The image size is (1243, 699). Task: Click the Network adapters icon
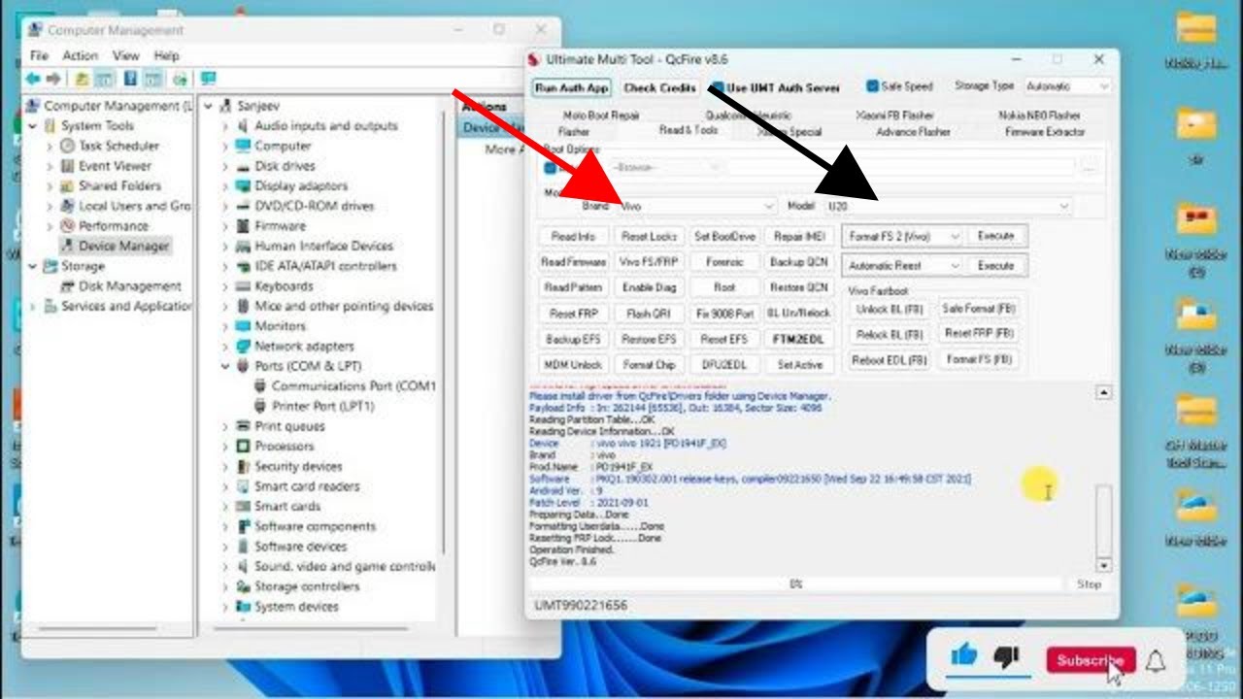(x=244, y=347)
